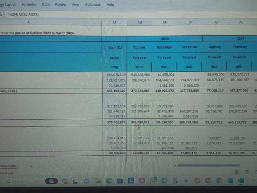The width and height of the screenshot is (257, 193).
Task: Select column AF header
Action: click(114, 23)
